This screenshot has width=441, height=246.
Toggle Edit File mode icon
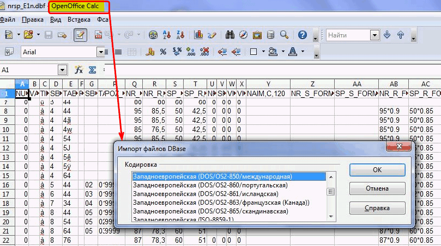pyautogui.click(x=80, y=35)
